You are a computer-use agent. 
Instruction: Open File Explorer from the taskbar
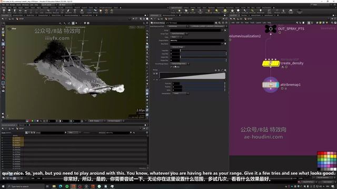pos(54,186)
